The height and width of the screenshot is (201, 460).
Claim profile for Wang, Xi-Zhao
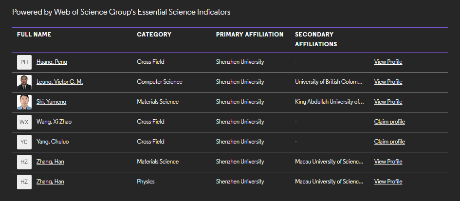pos(389,122)
